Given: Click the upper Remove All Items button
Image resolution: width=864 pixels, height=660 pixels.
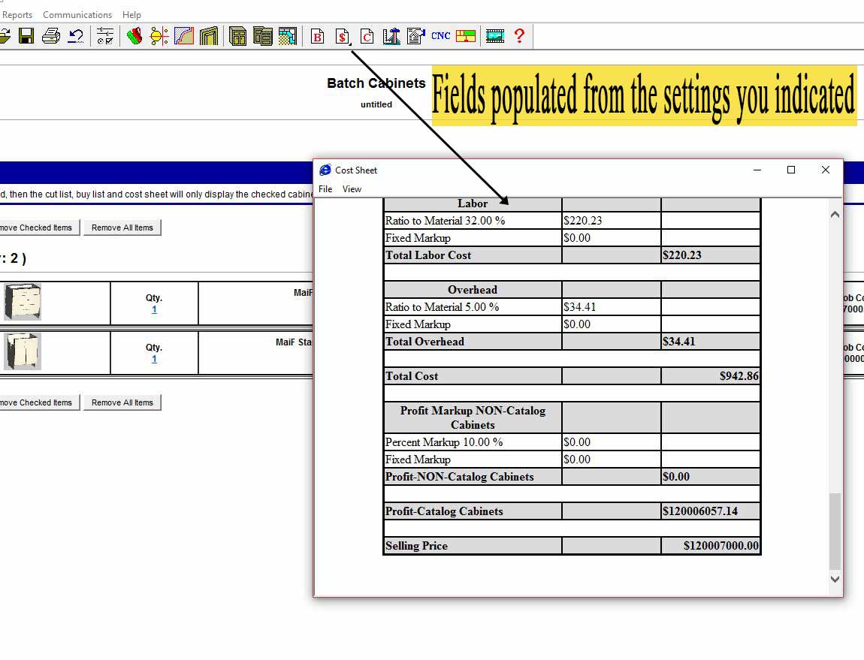Looking at the screenshot, I should tap(122, 228).
